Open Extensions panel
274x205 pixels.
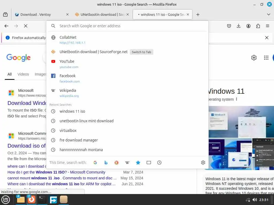(x=258, y=26)
